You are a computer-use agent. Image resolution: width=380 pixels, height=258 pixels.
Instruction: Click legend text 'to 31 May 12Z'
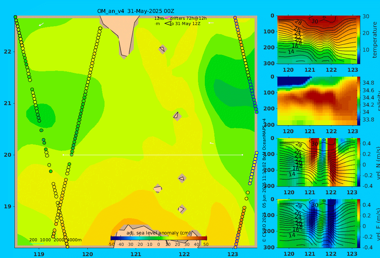click(185, 24)
